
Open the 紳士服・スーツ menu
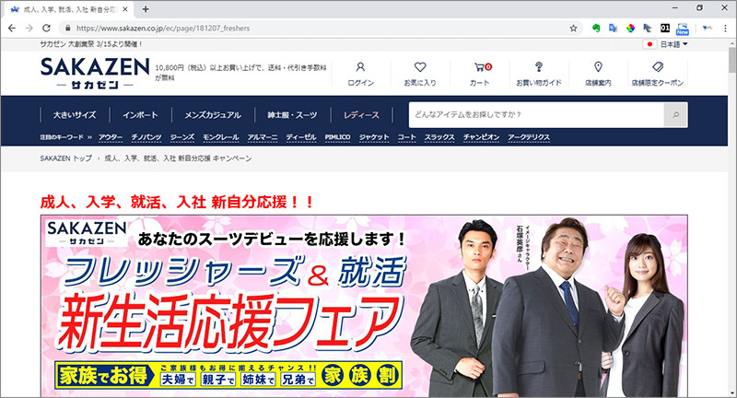292,114
